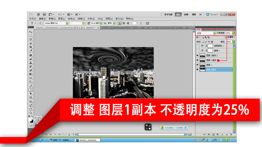The width and height of the screenshot is (262, 147).
Task: Show the 曲线 1 adjustment layer
Action: click(x=197, y=50)
